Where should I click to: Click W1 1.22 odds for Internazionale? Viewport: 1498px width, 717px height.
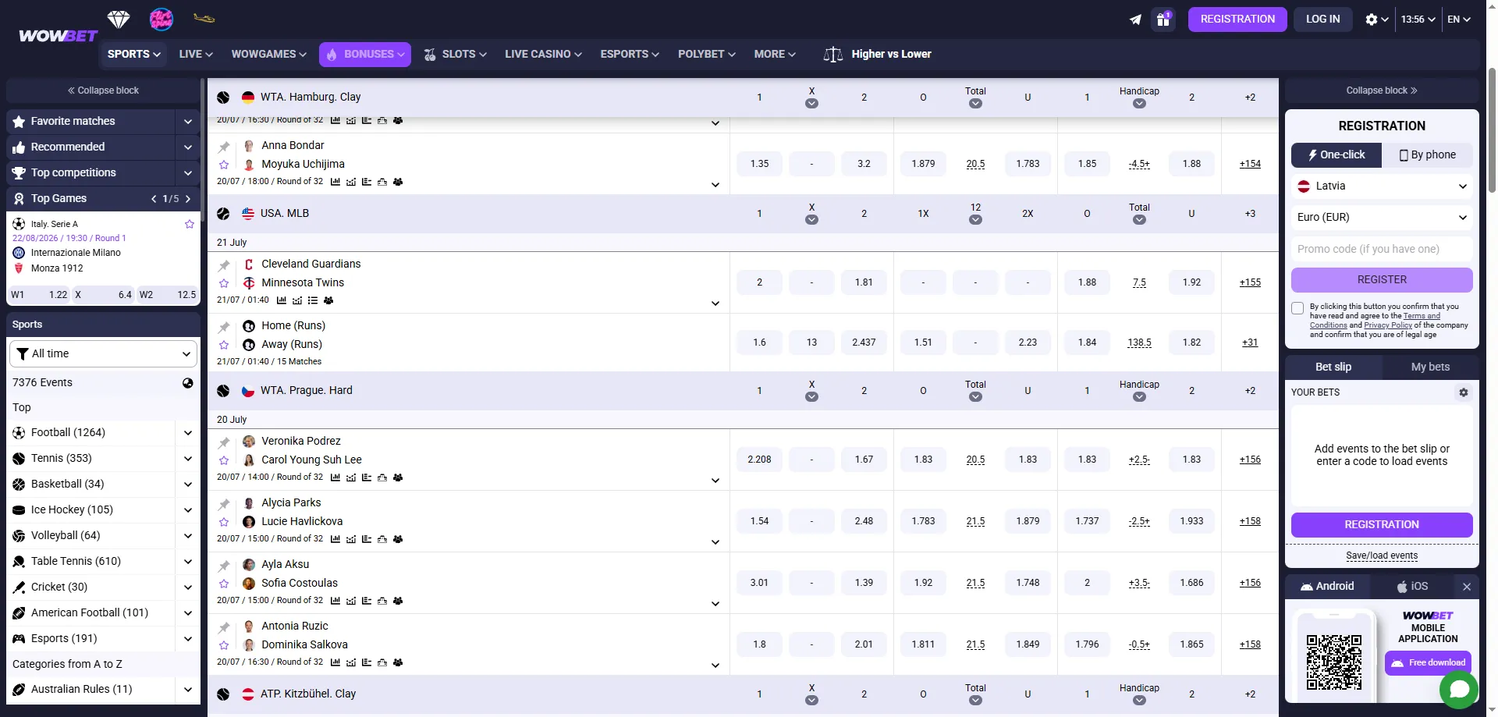coord(38,295)
